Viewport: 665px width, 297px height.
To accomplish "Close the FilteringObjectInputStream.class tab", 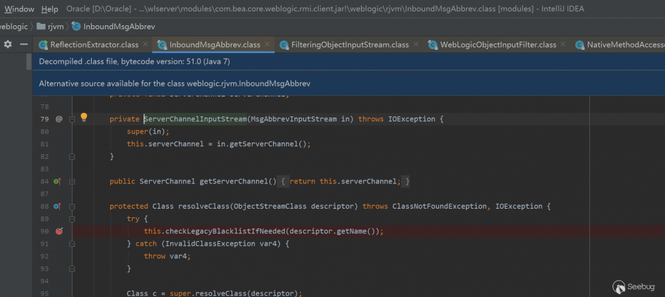I will [416, 44].
